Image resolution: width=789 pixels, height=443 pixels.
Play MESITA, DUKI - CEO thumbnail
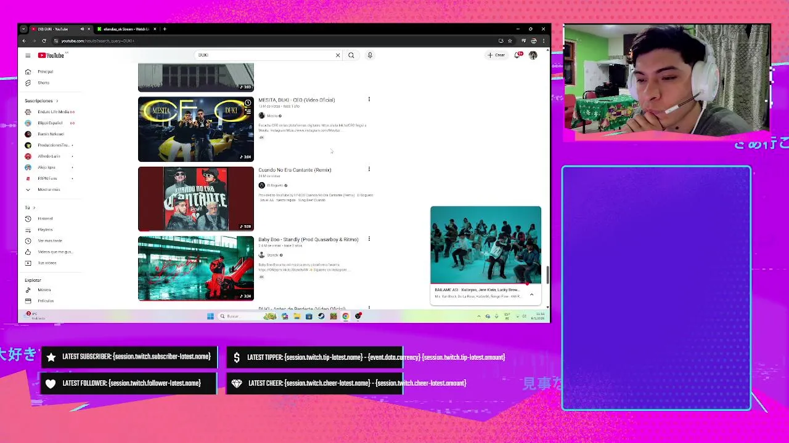(196, 129)
